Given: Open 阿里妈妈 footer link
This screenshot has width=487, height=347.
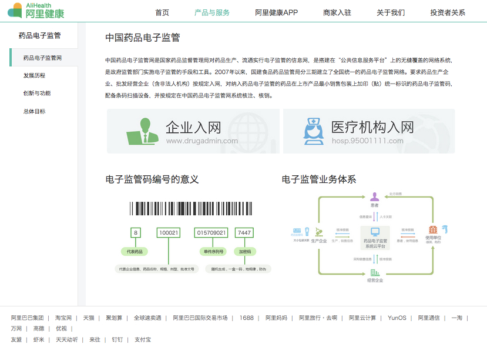Looking at the screenshot, I should tap(276, 318).
